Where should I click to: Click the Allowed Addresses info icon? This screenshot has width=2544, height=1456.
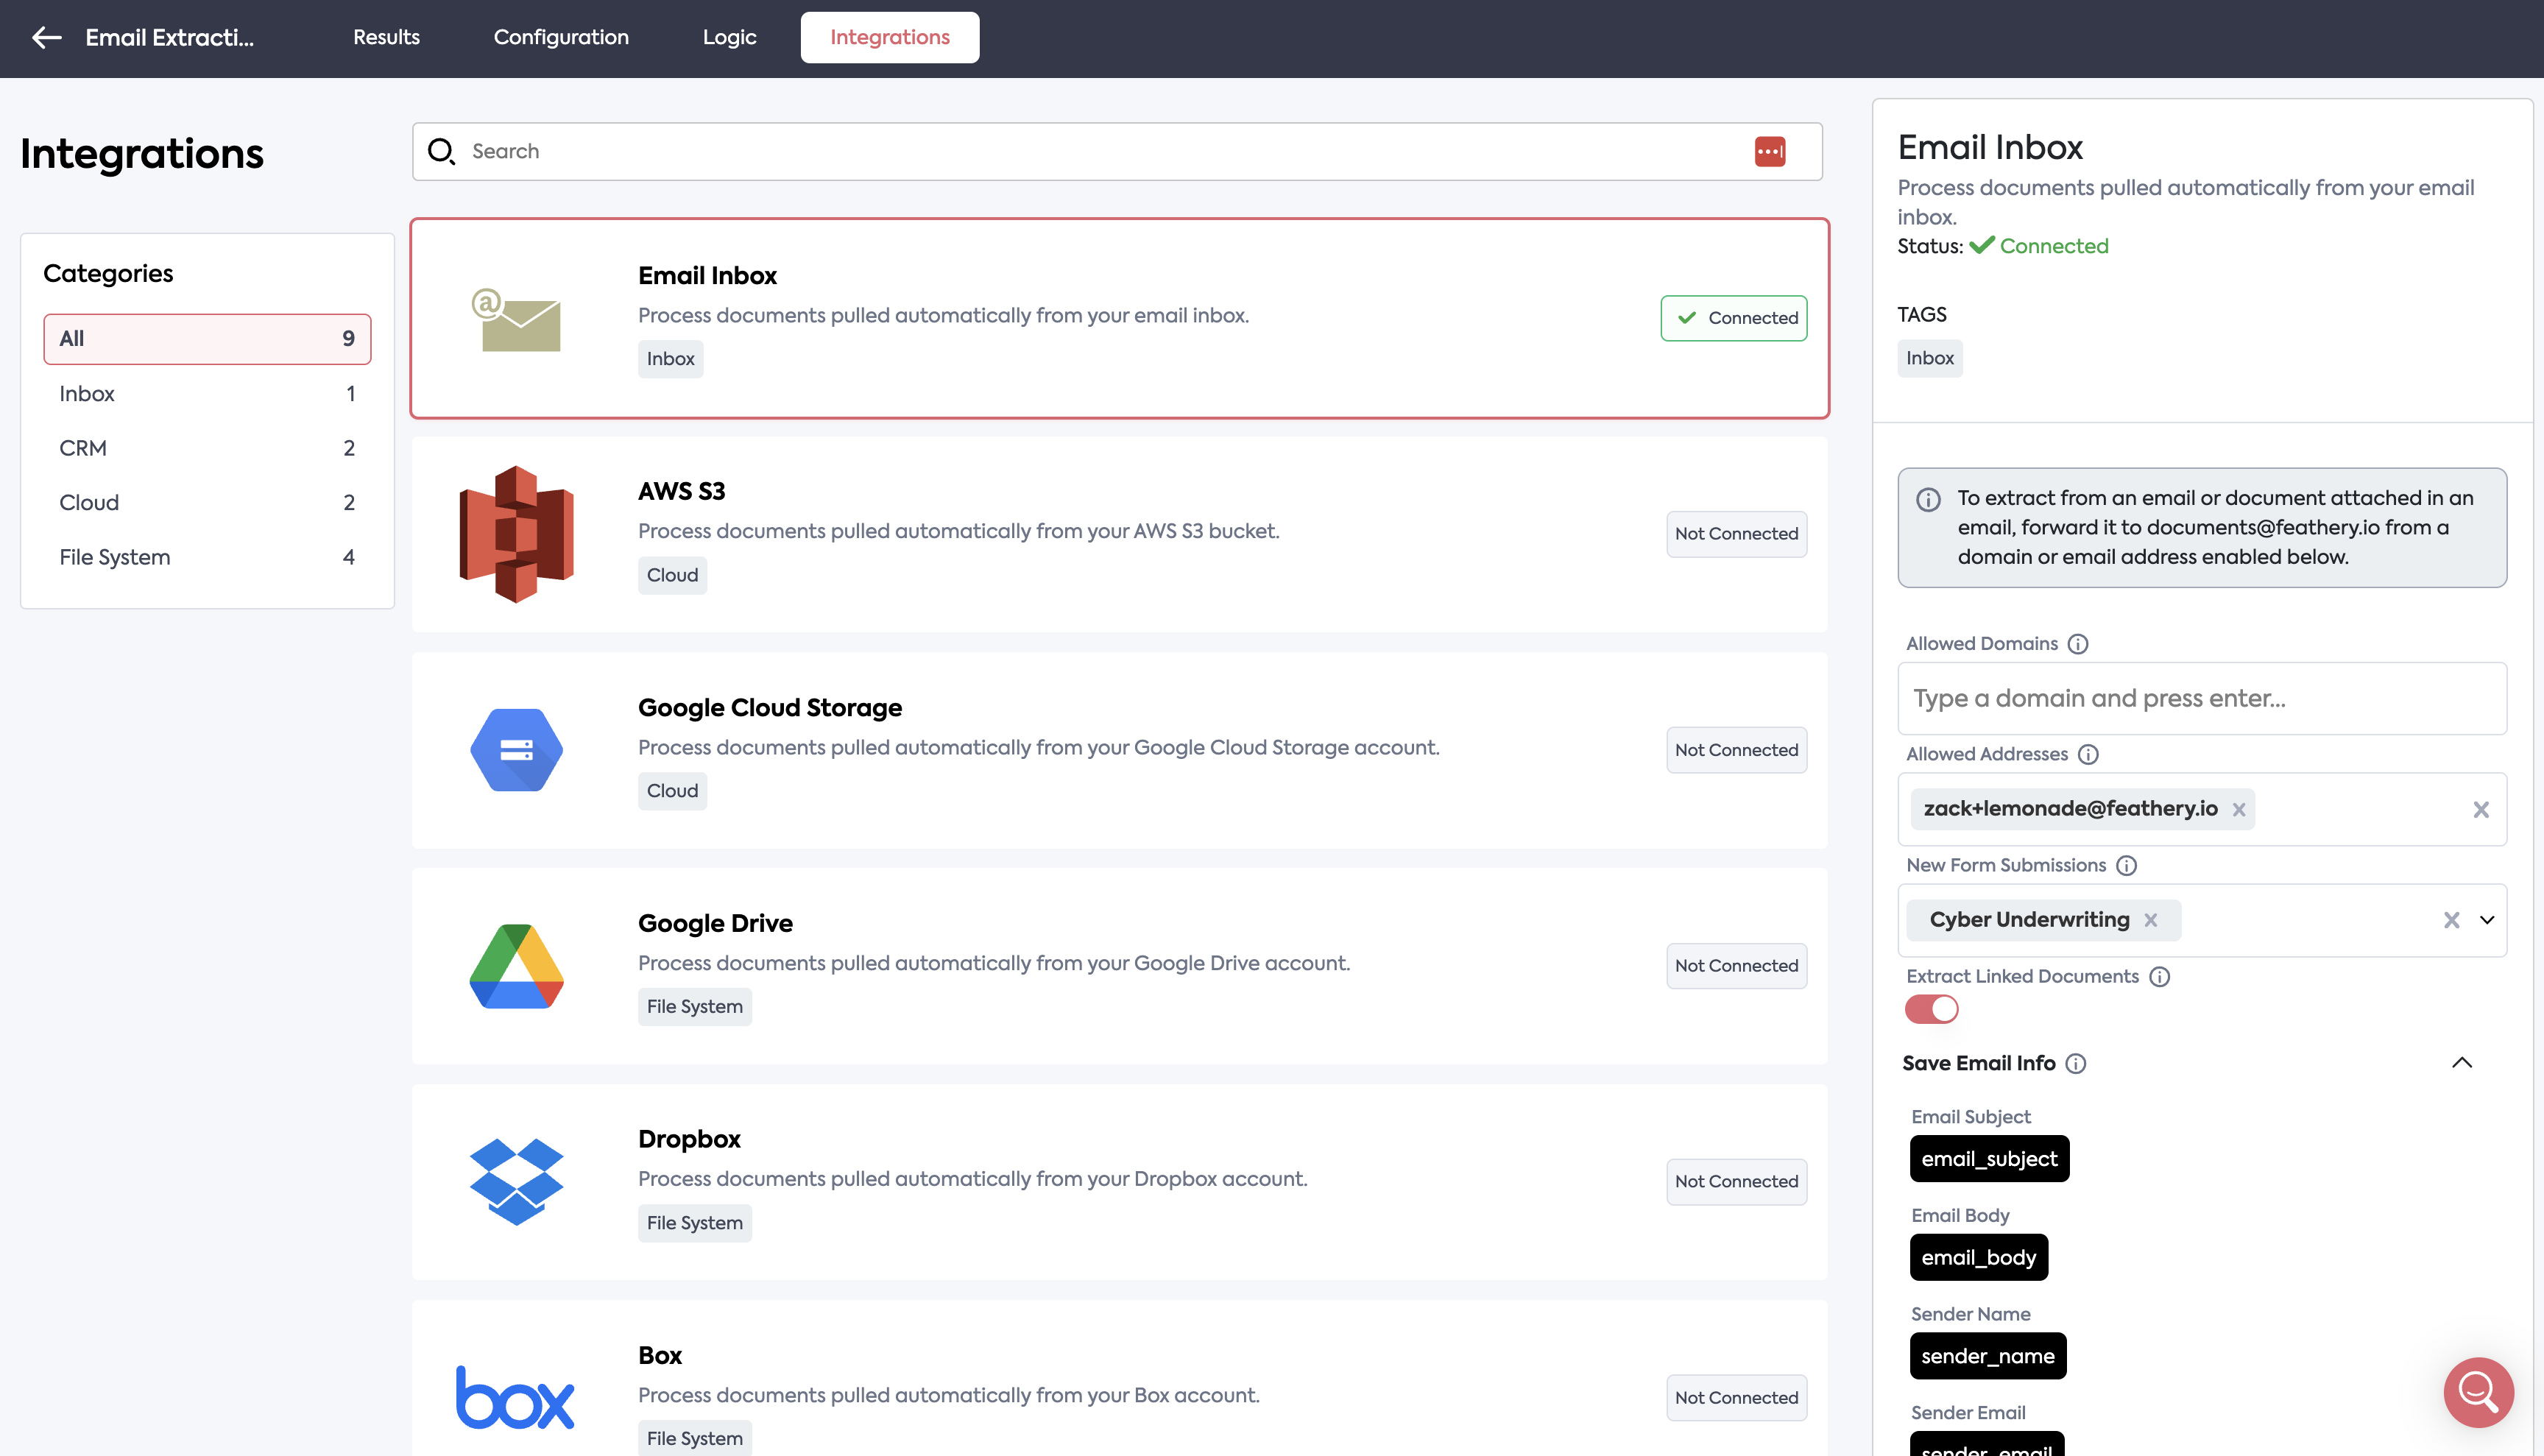pos(2088,755)
